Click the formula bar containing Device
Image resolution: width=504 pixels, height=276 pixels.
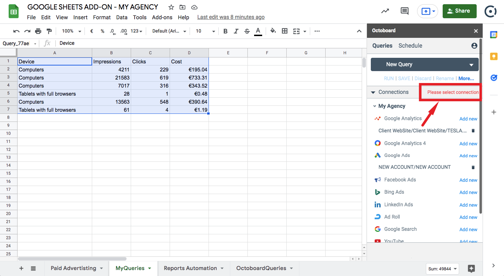point(210,43)
